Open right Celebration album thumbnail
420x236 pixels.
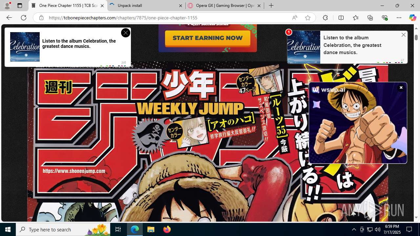click(304, 47)
